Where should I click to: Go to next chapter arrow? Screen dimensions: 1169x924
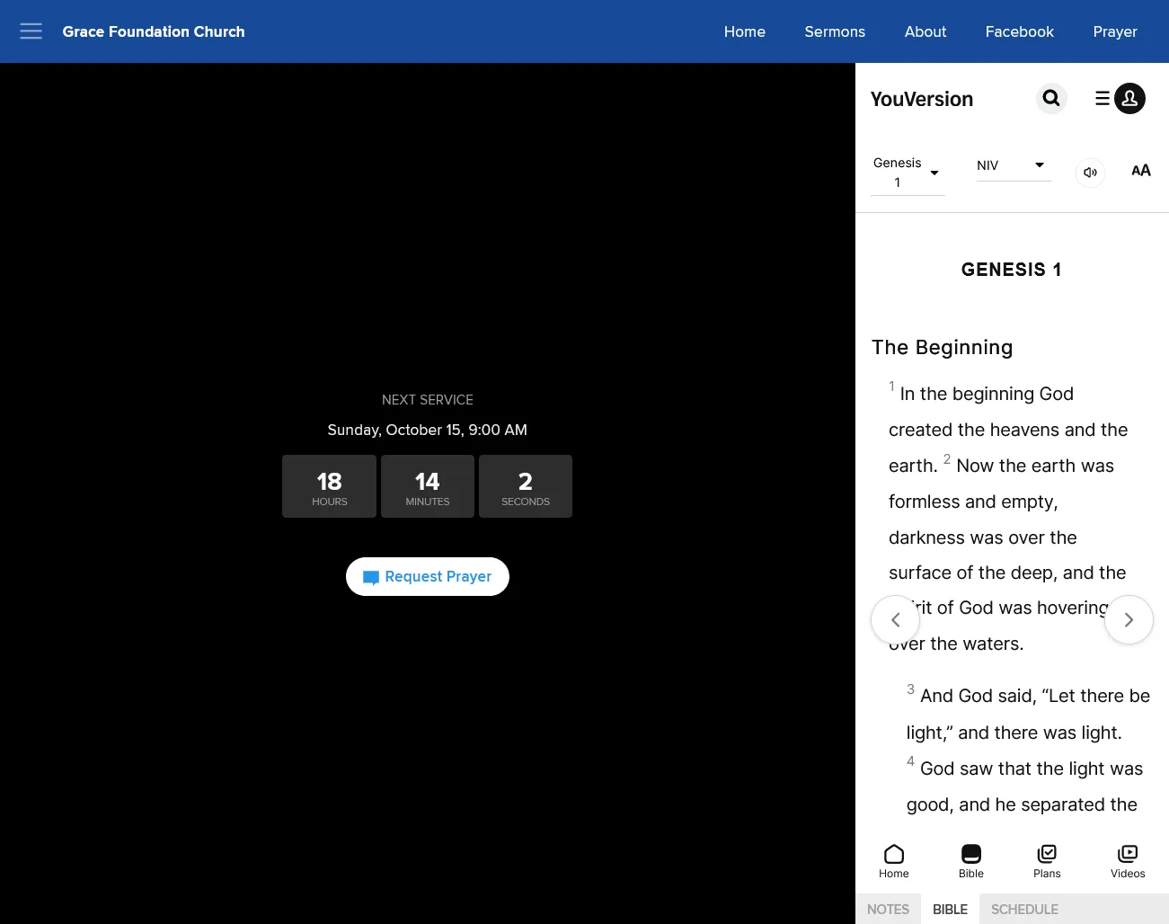(1129, 619)
